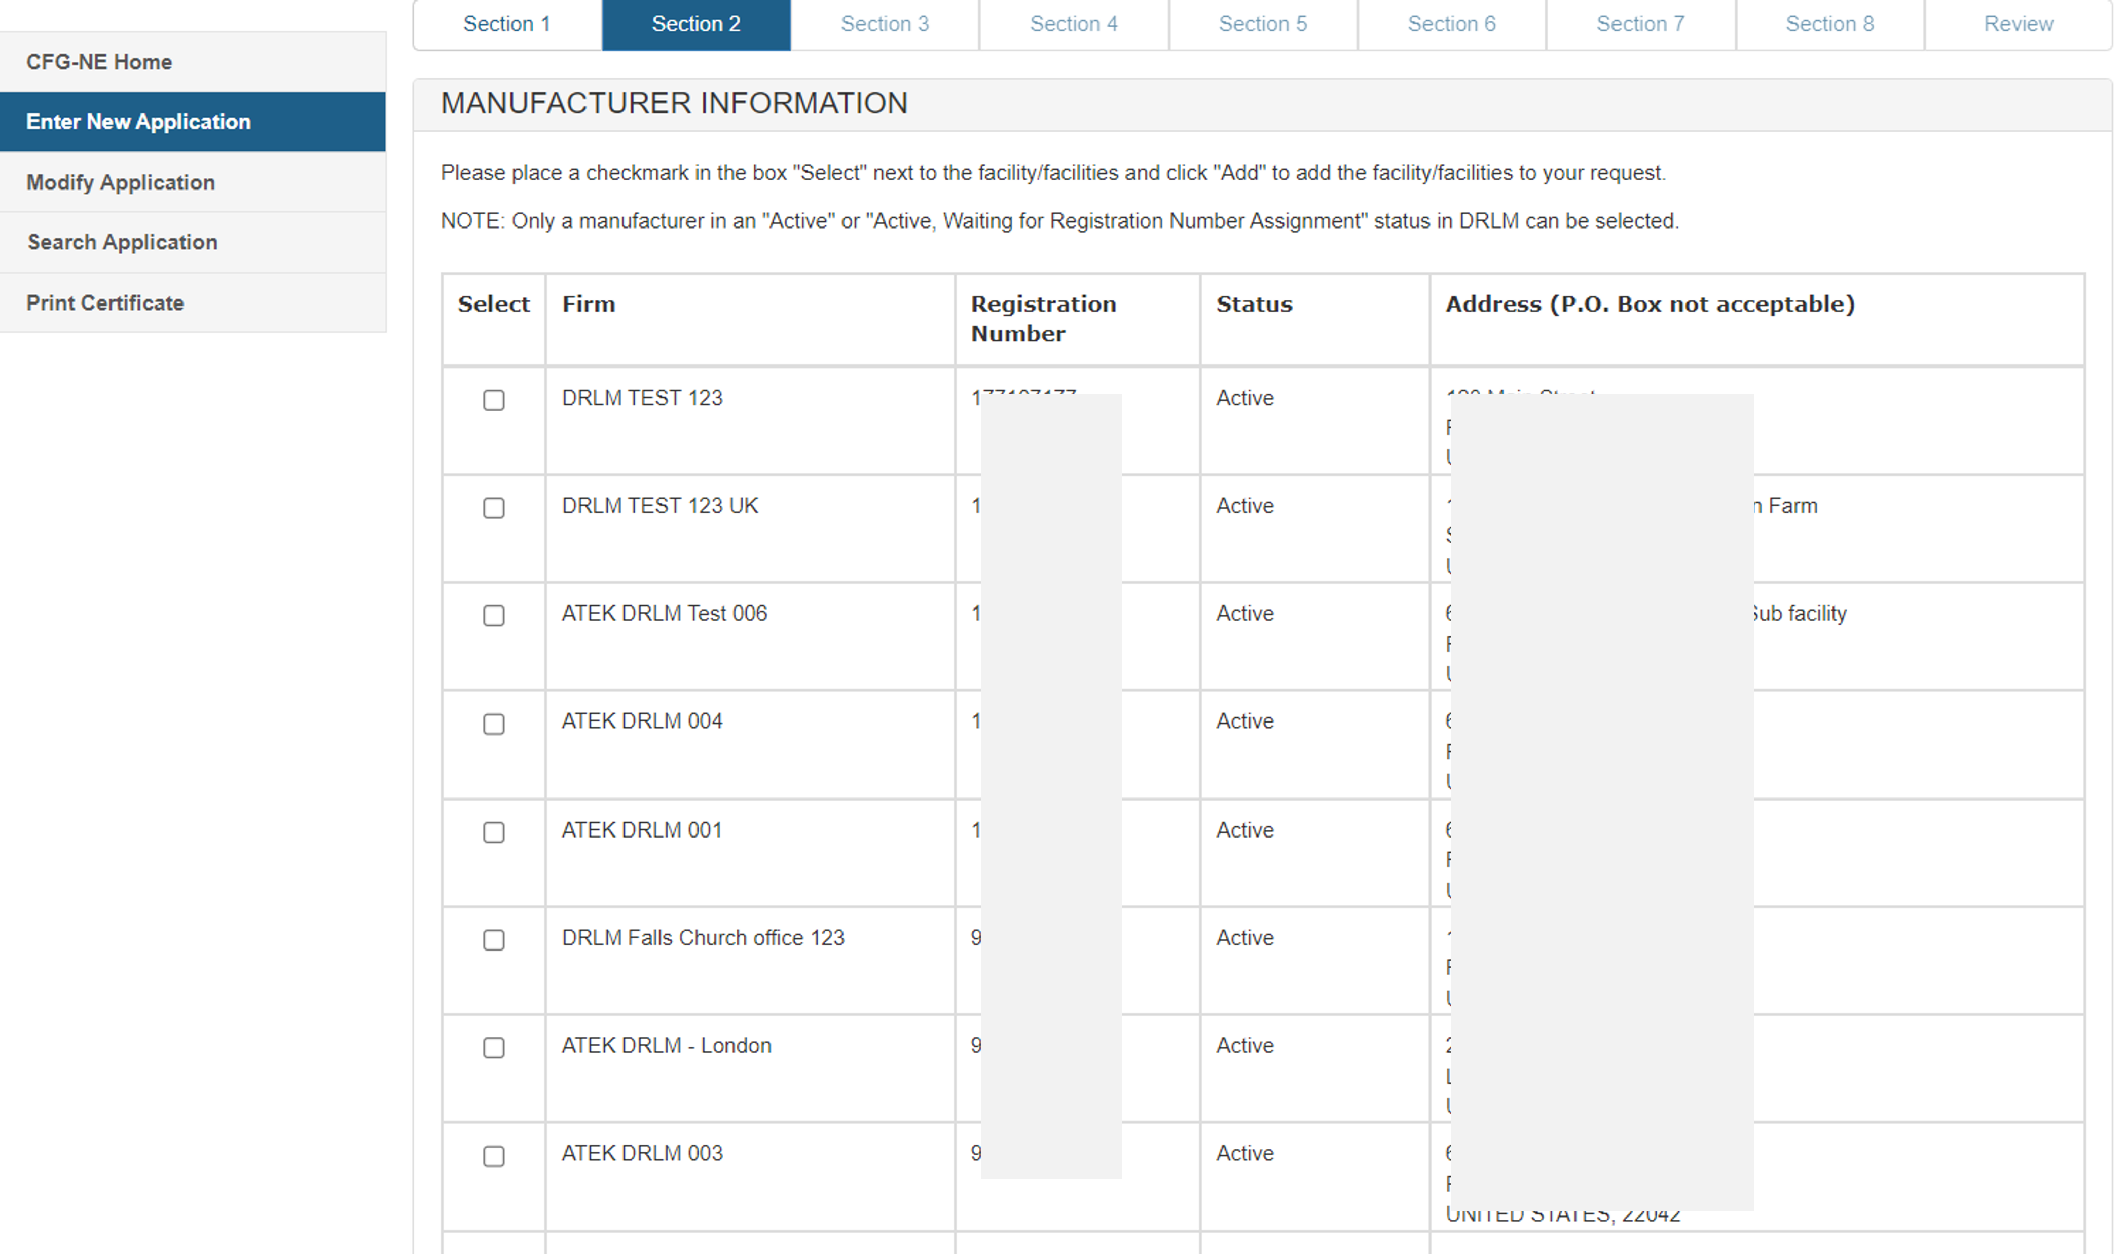This screenshot has width=2126, height=1254.
Task: Check the ATEK DRLM 003 checkbox
Action: tap(494, 1156)
